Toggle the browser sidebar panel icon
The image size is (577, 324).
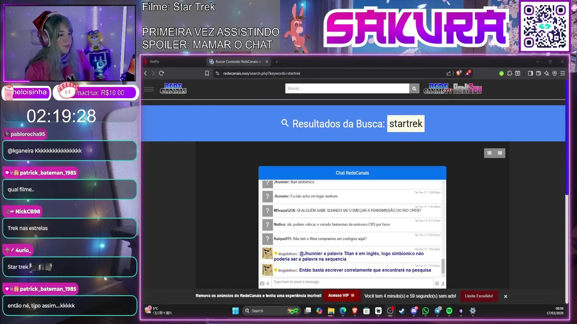click(530, 73)
